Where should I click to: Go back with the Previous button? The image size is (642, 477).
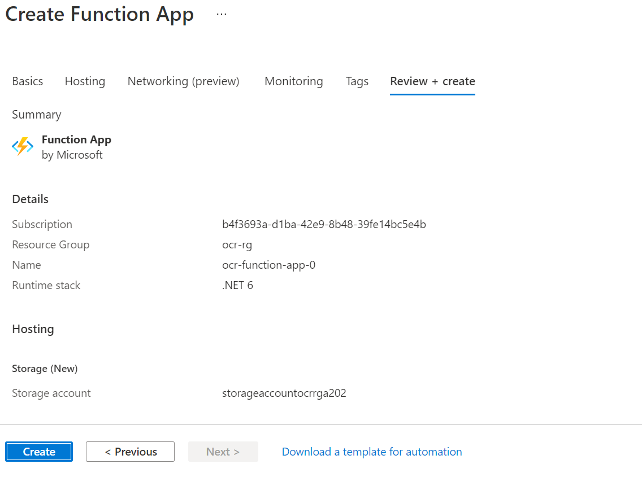130,452
